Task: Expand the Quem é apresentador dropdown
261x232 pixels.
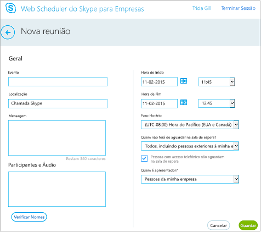Action: point(190,179)
